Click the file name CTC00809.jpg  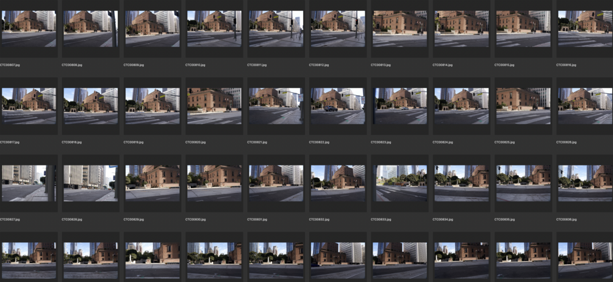tap(134, 65)
